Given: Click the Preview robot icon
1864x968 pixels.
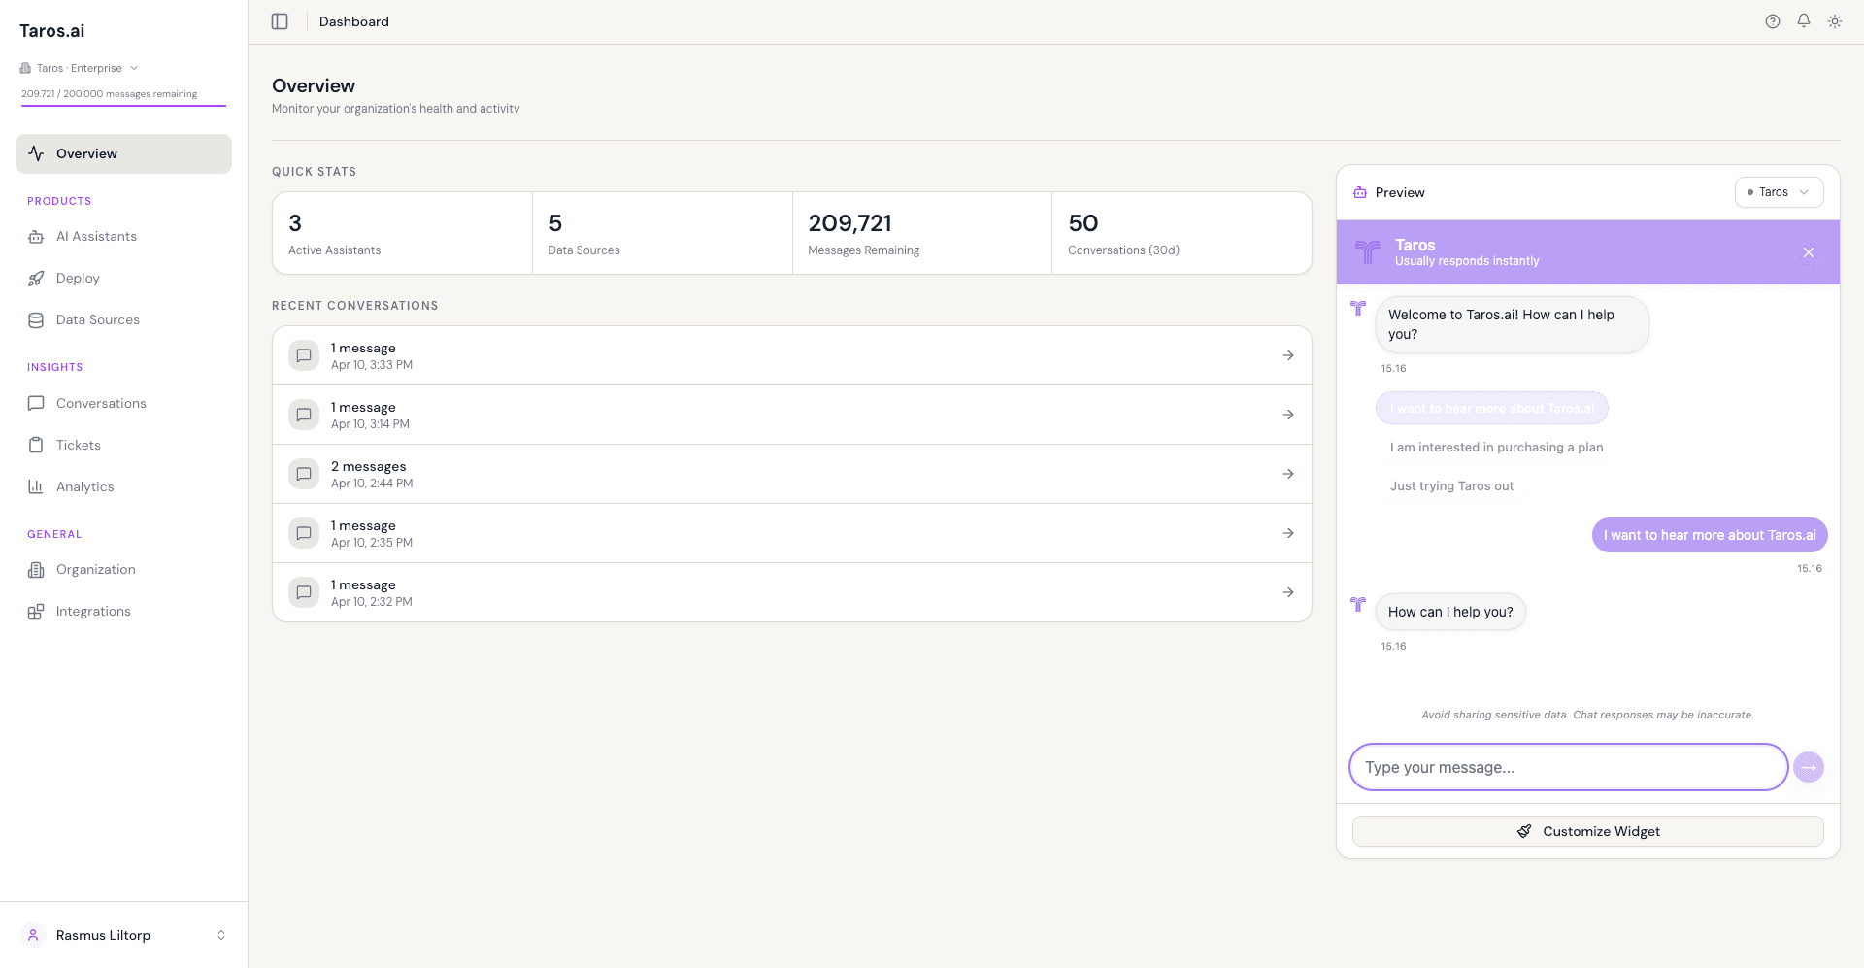Looking at the screenshot, I should coord(1360,192).
